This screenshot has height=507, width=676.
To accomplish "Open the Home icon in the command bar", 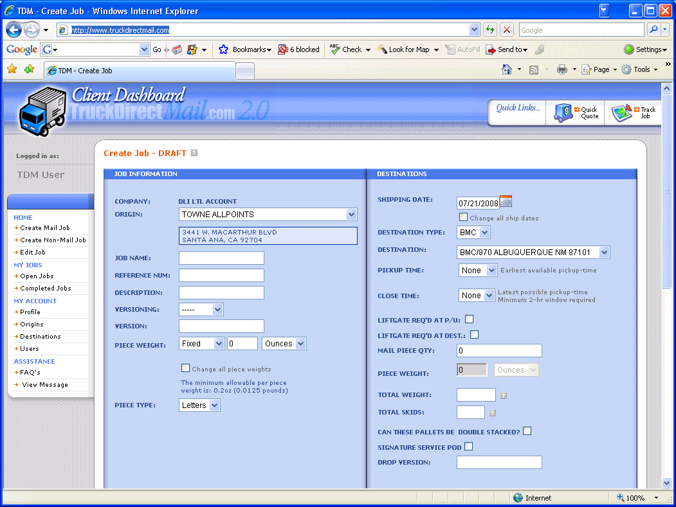I will point(507,69).
